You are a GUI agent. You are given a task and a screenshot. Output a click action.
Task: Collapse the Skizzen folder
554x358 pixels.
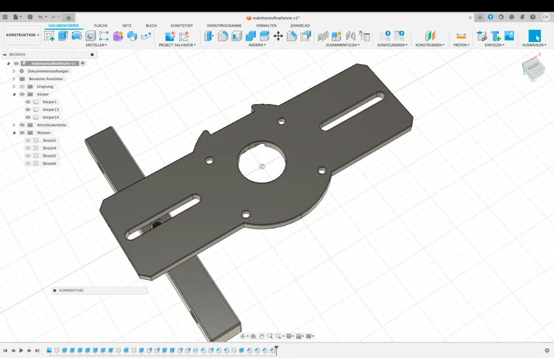pyautogui.click(x=14, y=133)
